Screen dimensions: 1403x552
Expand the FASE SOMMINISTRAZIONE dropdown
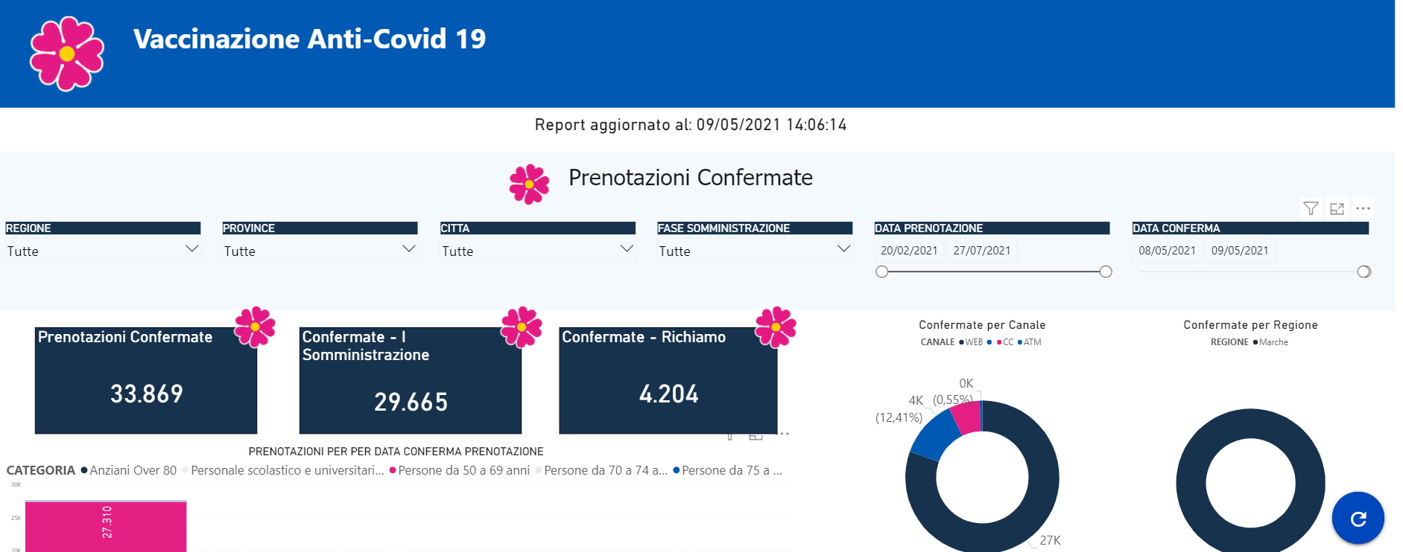tap(754, 251)
